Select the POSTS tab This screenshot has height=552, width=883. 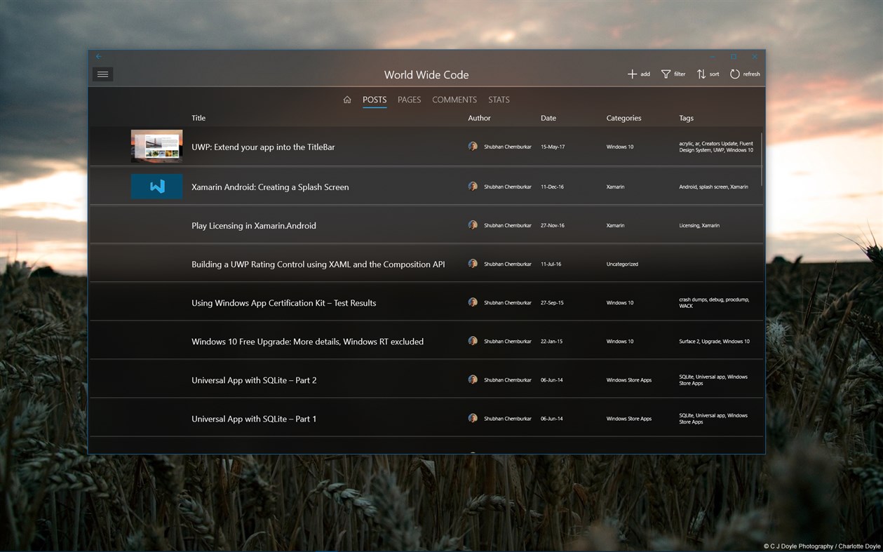pos(374,100)
